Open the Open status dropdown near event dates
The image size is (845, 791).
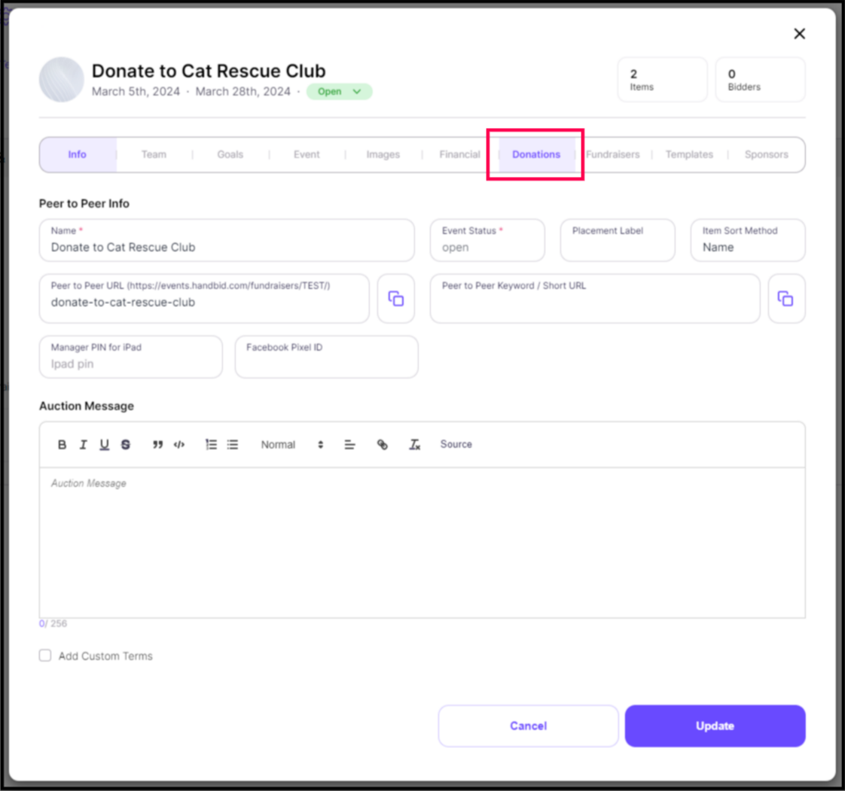[x=339, y=91]
